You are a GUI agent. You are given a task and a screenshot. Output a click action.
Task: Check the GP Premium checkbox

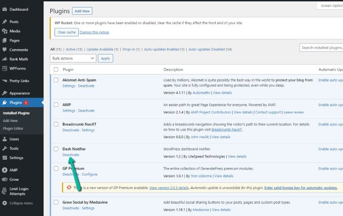(56, 168)
